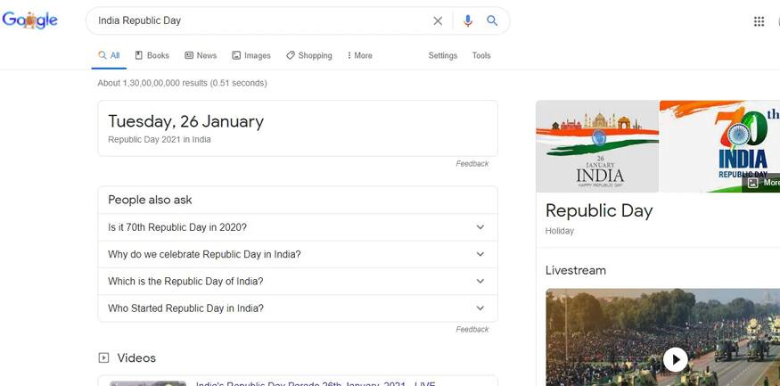Expand "Who Started Republic Day in India?"

pos(298,308)
